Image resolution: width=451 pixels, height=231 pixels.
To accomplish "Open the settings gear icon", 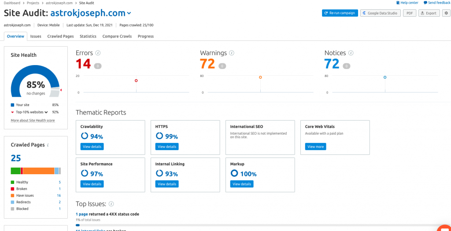I will [446, 13].
